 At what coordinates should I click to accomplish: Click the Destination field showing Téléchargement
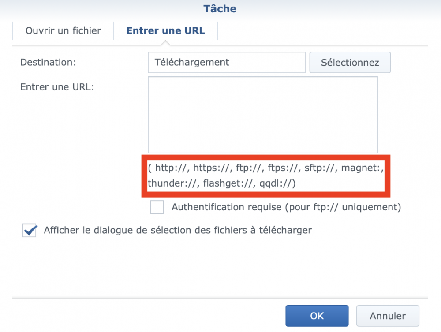[226, 62]
